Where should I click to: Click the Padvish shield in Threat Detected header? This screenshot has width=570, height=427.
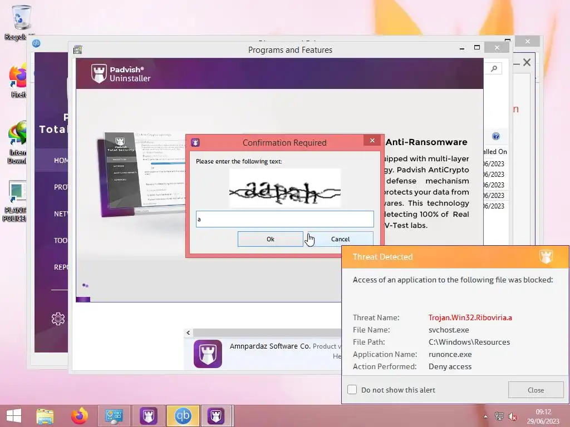click(546, 256)
